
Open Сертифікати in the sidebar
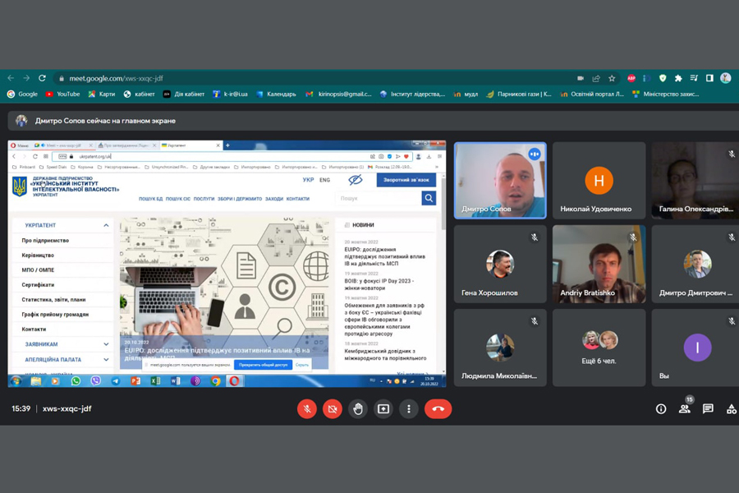[38, 285]
